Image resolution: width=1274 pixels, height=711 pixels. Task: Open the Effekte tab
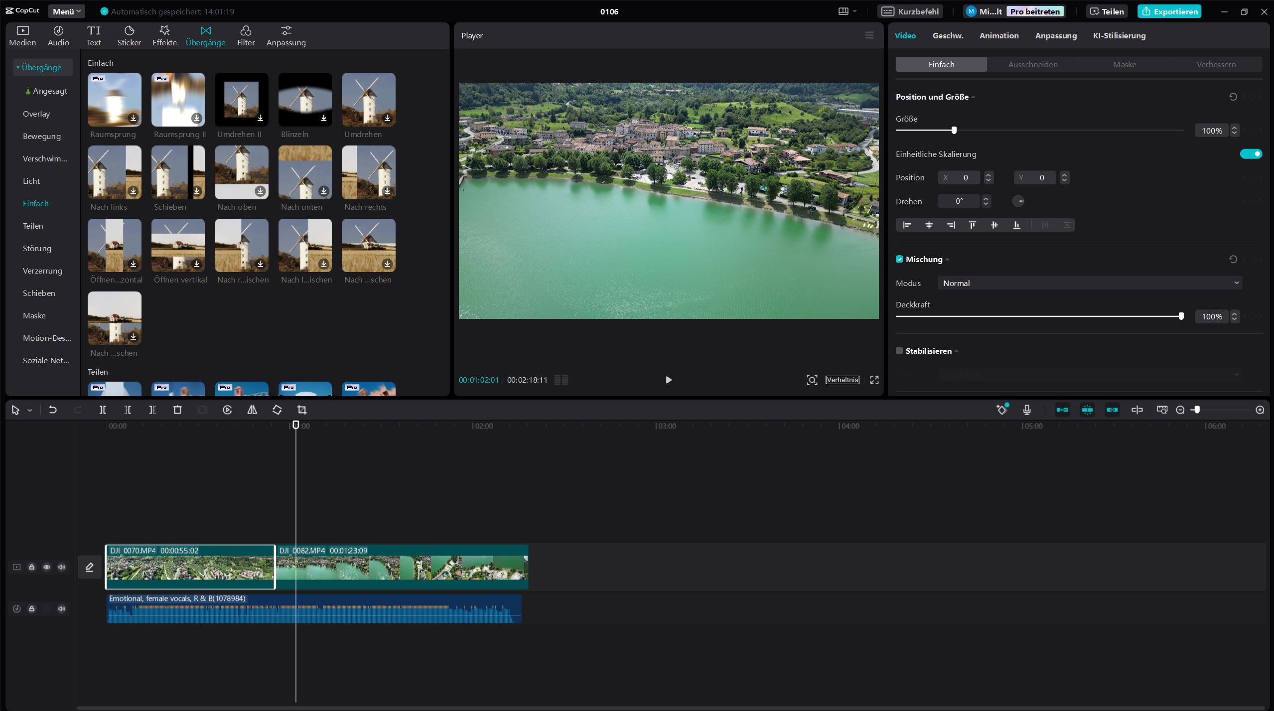(164, 36)
